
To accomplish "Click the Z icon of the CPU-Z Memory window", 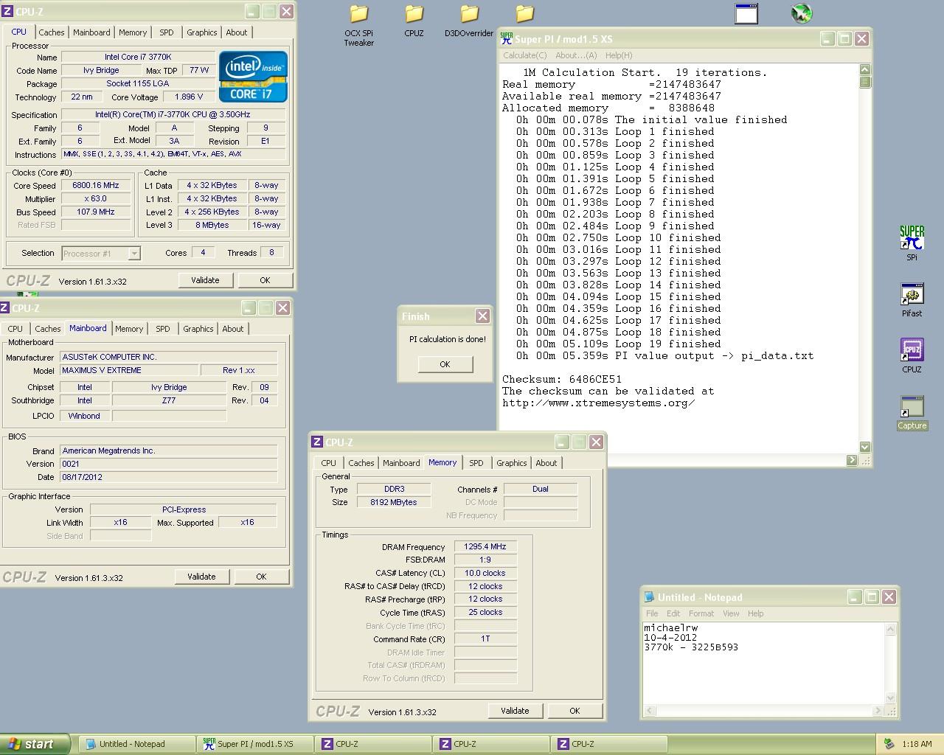I will pyautogui.click(x=317, y=442).
